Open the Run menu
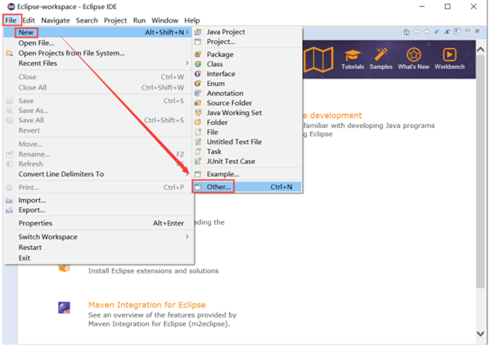489x347 pixels. point(140,21)
